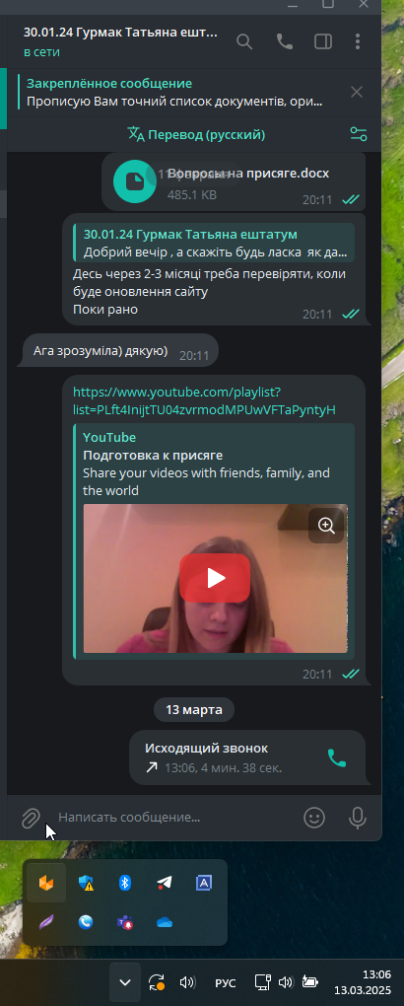The height and width of the screenshot is (1006, 404).
Task: Open the blue letter 'A' tray icon
Action: [x=204, y=883]
